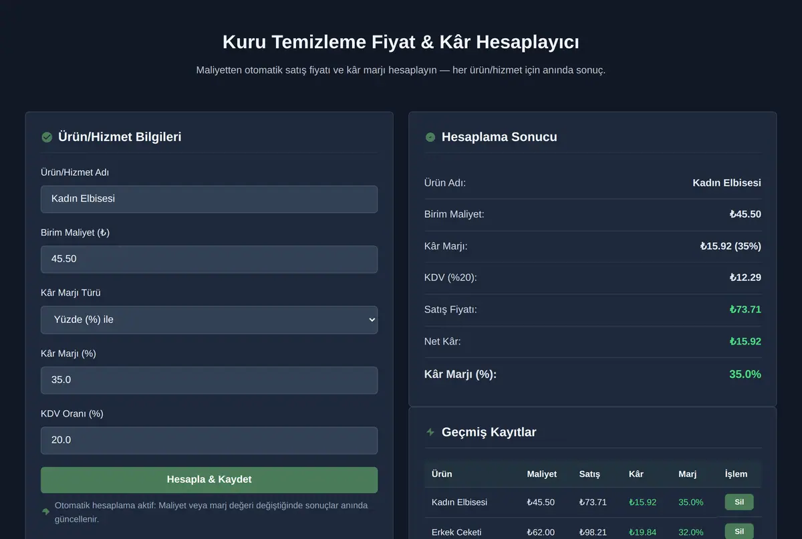Click the Maliyet column header

[541, 474]
